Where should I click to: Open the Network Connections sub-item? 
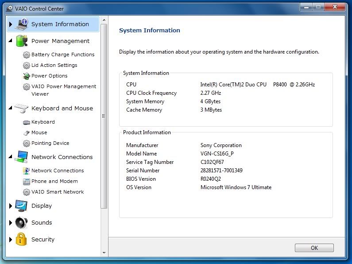click(58, 171)
